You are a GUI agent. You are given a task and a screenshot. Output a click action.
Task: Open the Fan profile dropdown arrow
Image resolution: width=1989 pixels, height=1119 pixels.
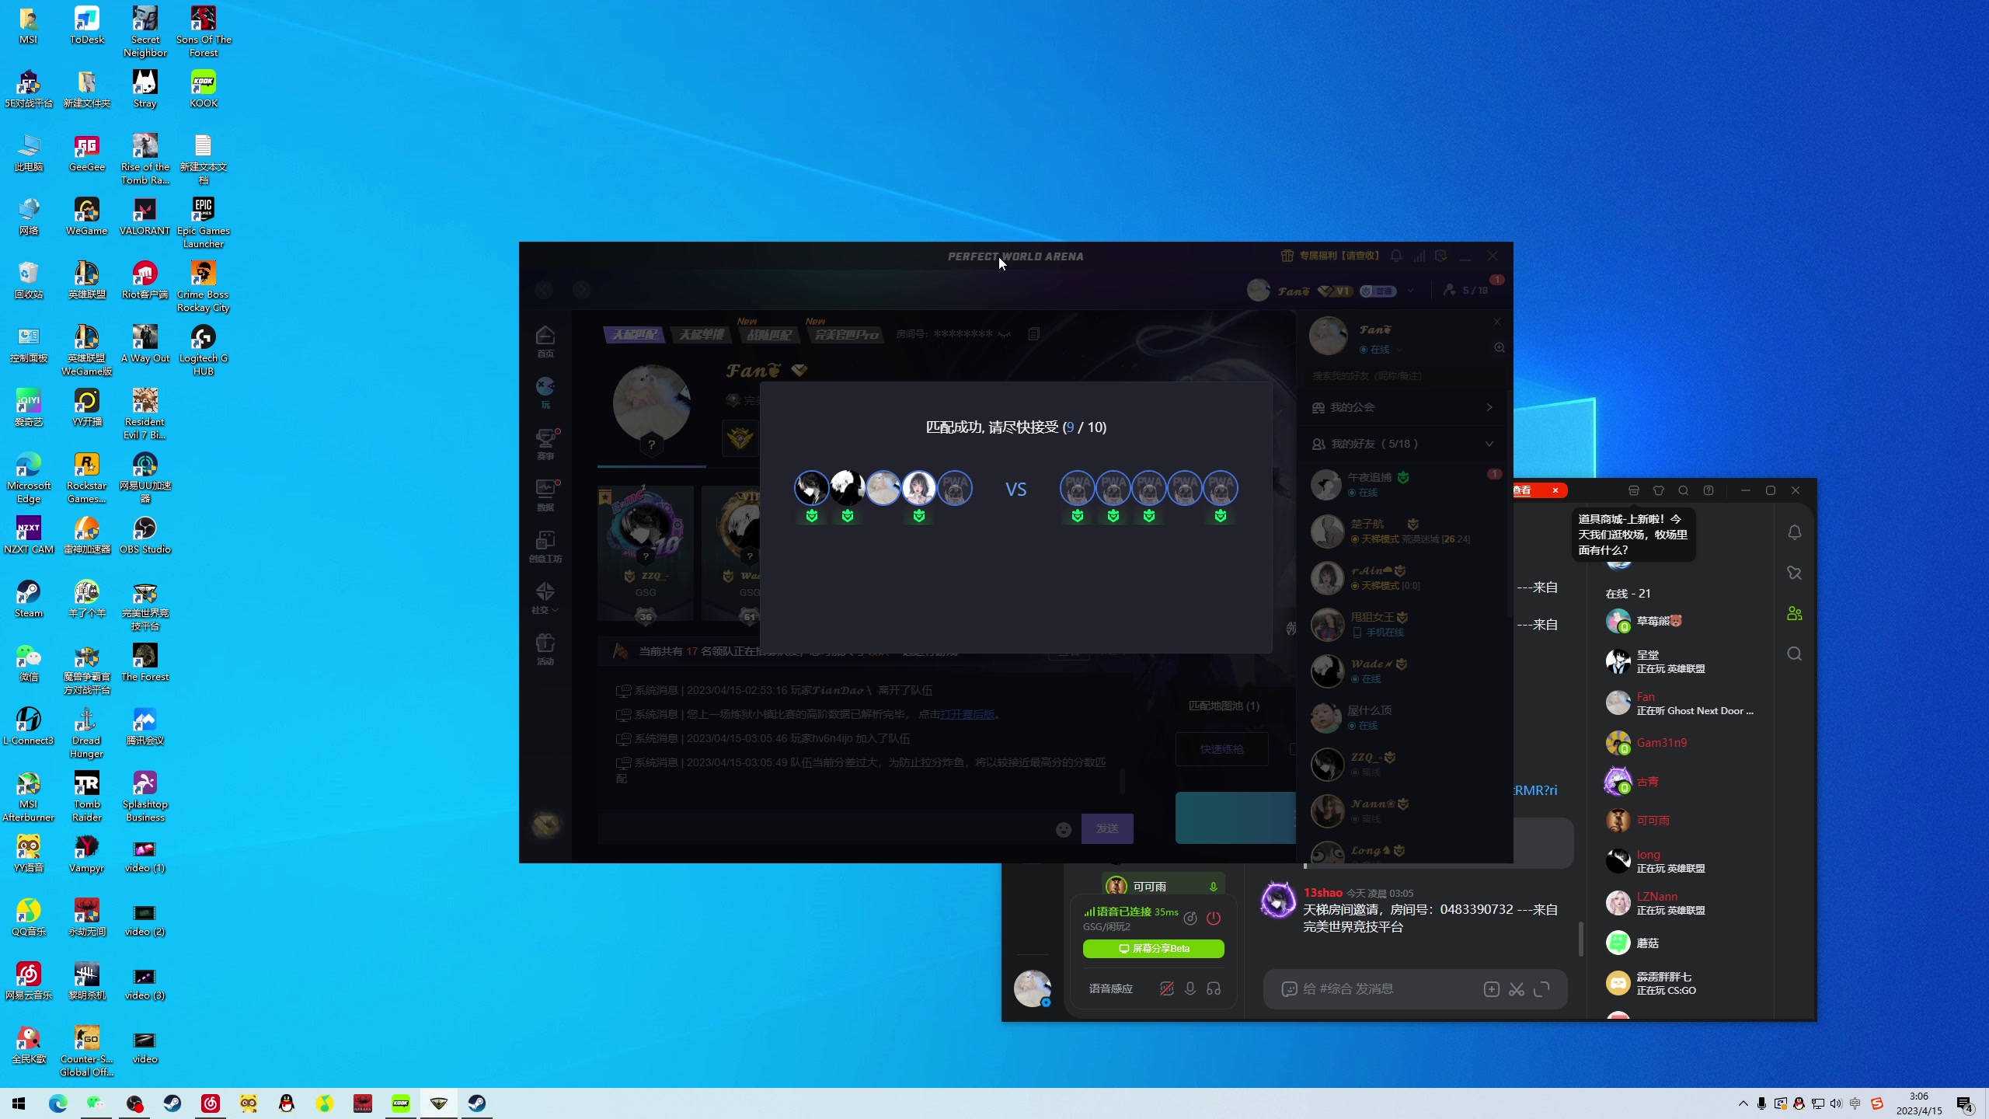pyautogui.click(x=1410, y=291)
